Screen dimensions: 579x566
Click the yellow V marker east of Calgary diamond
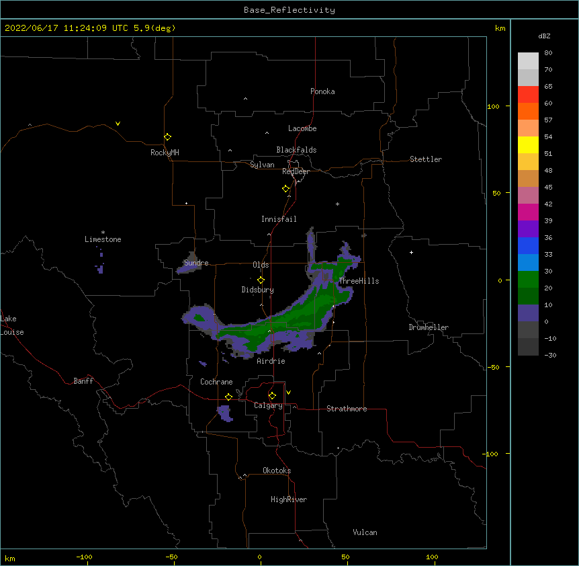[x=288, y=393]
